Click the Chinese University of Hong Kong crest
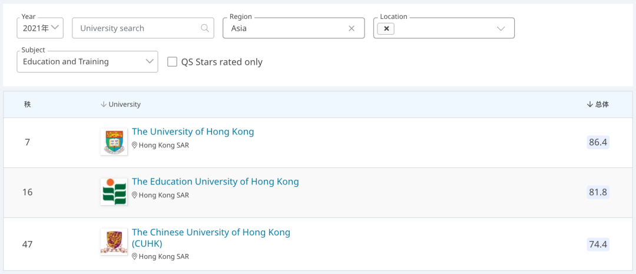Image resolution: width=636 pixels, height=274 pixels. pos(114,242)
